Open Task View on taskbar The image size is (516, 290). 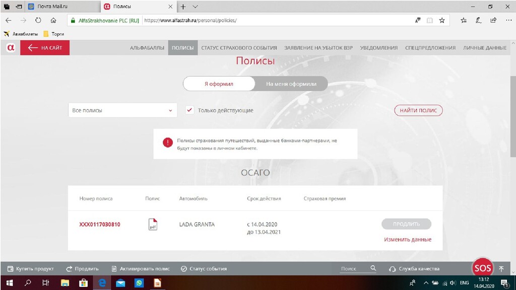[46, 283]
